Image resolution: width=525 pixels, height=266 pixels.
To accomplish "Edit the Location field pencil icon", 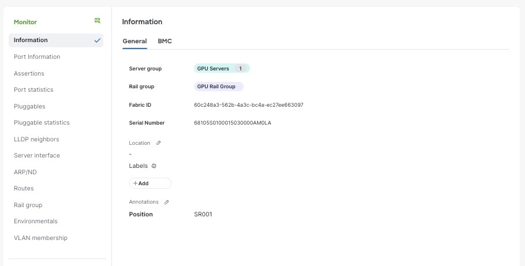I will click(x=158, y=143).
